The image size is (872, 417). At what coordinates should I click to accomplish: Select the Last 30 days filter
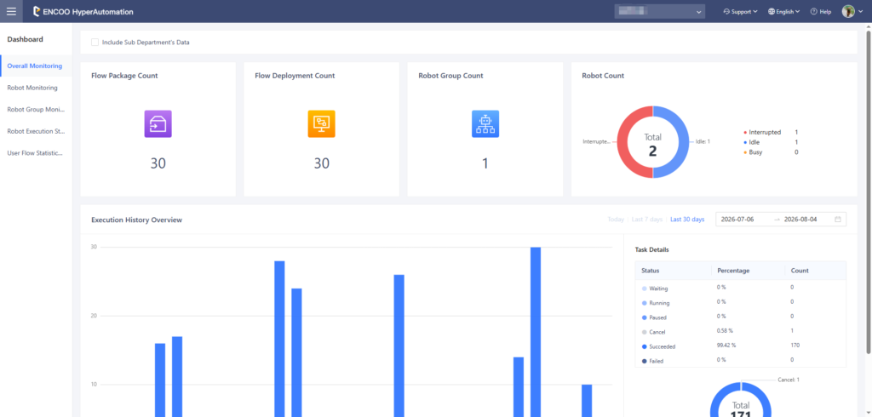(687, 219)
